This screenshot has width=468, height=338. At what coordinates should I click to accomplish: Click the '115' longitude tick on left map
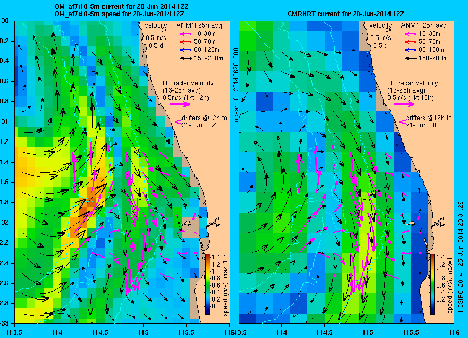pos(143,333)
